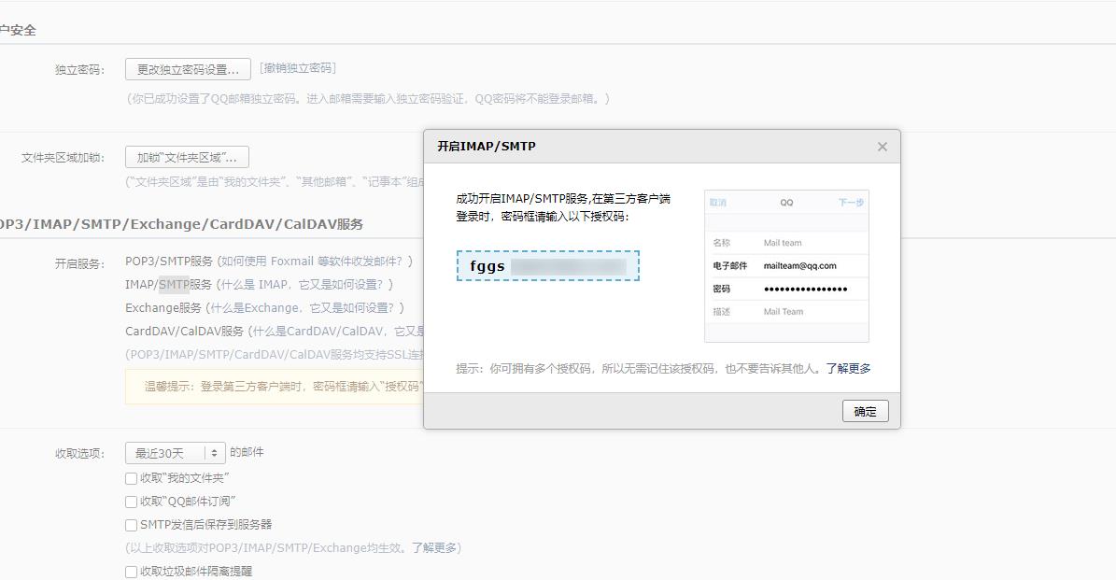Click the 成功开启IMAP/SMTP服务 message text
Screen dimensions: 1116x580
click(563, 207)
